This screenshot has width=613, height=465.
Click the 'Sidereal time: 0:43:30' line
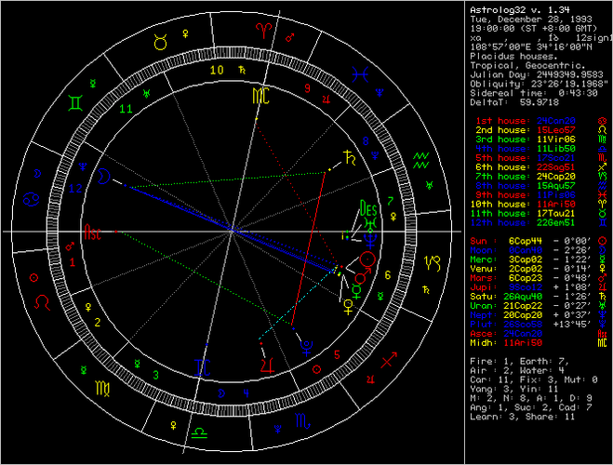[x=534, y=93]
